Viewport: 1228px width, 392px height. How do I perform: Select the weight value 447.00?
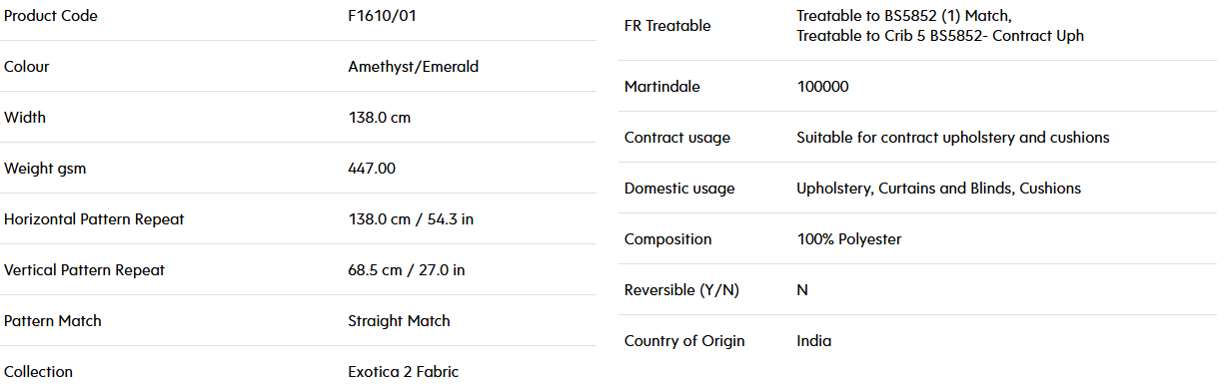[x=372, y=169]
